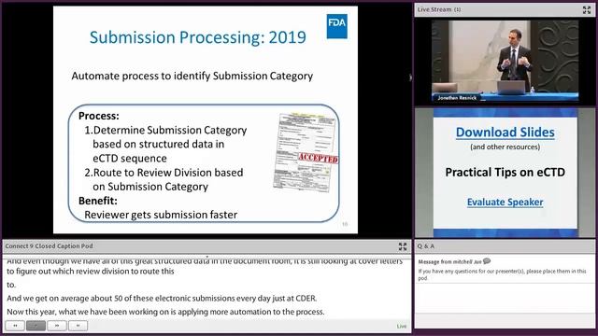Viewport: 598px width, 336px height.
Task: Click the Q & A pod title
Action: coord(426,246)
